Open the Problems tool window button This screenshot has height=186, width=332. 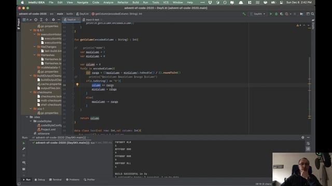click(x=73, y=180)
